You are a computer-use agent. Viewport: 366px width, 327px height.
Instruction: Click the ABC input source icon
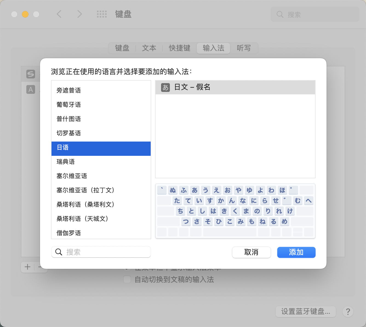(x=31, y=89)
